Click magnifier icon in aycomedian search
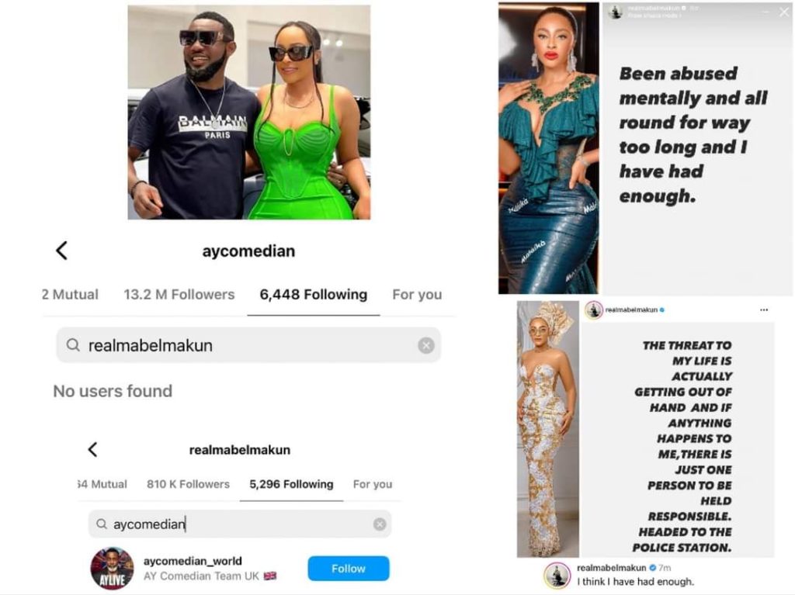795x595 pixels. pyautogui.click(x=102, y=524)
